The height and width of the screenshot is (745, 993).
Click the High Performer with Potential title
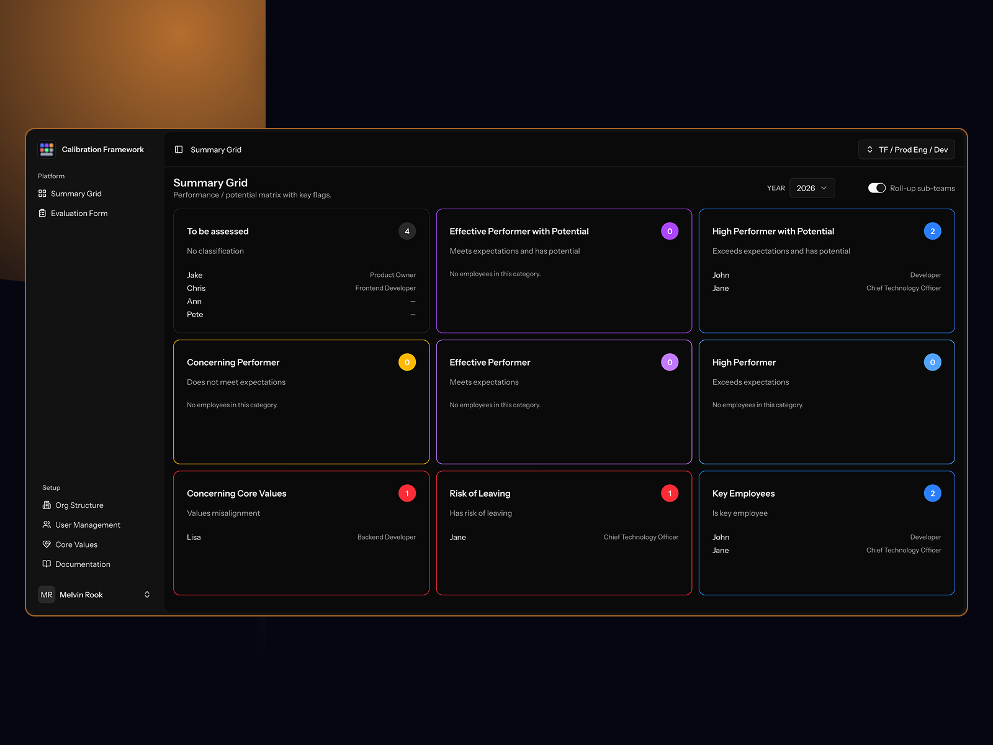pos(773,232)
